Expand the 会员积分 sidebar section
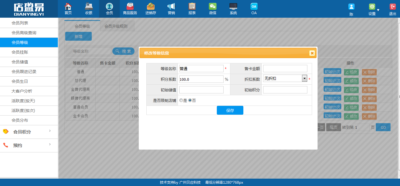The image size is (400, 186). pyautogui.click(x=29, y=132)
